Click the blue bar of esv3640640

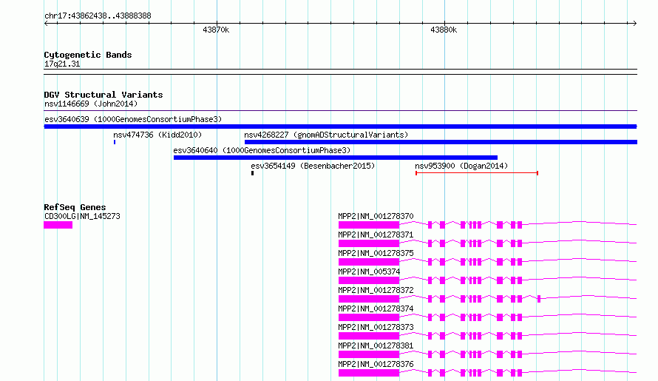(336, 158)
